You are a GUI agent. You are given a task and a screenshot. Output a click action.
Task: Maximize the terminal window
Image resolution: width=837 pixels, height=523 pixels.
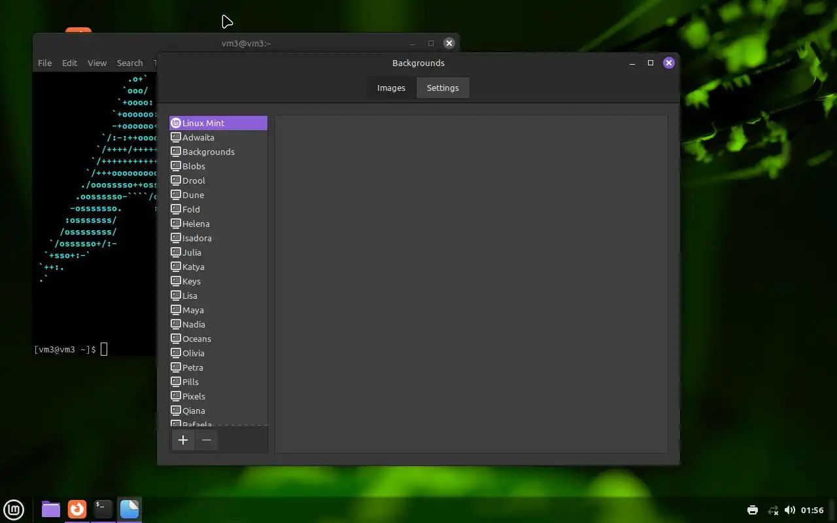pyautogui.click(x=431, y=43)
